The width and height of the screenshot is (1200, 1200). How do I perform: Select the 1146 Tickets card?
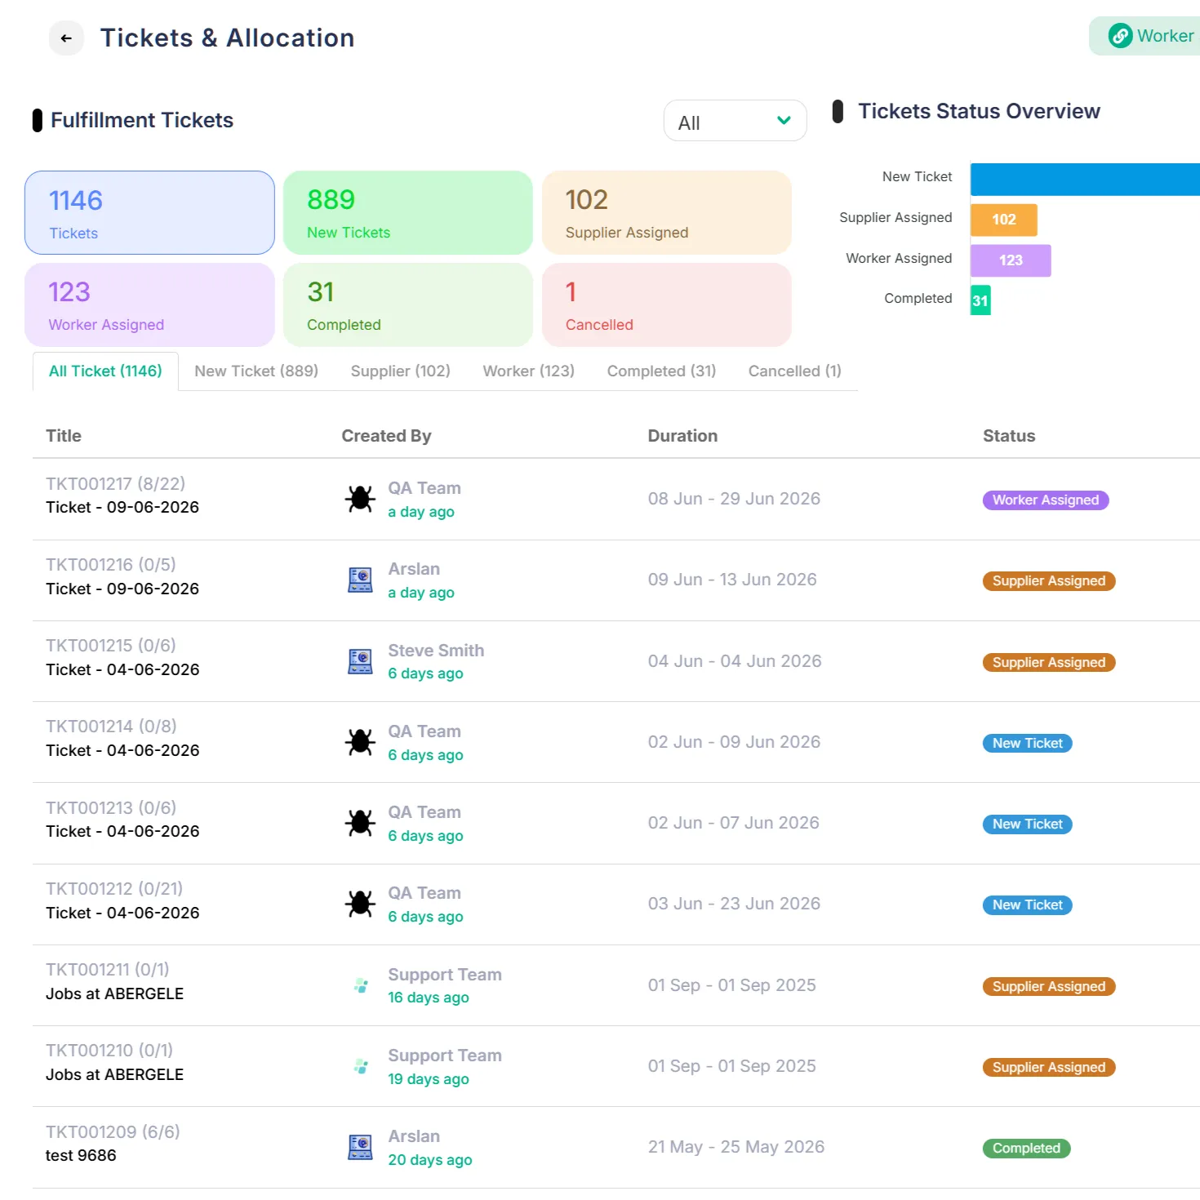(149, 212)
